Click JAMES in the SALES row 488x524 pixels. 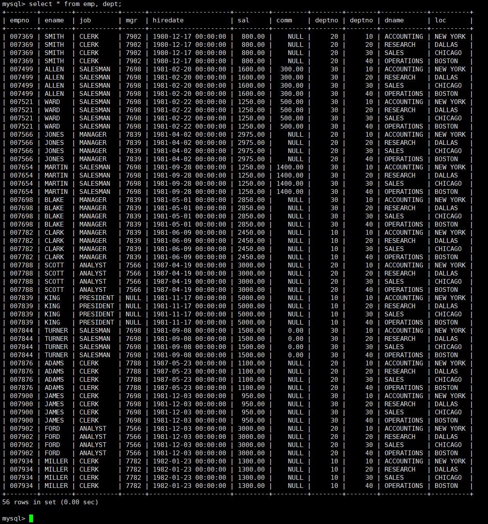click(x=54, y=412)
